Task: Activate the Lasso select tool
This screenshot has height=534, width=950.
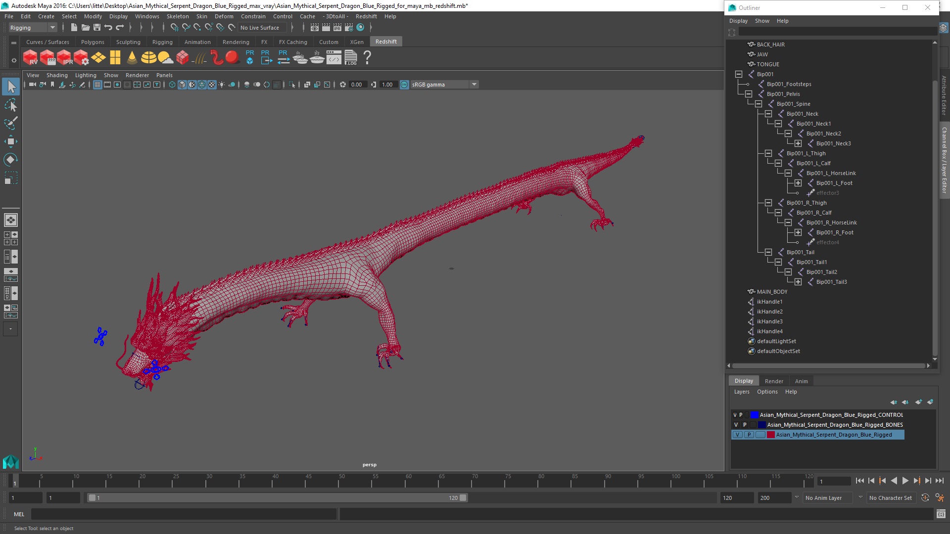Action: 10,105
